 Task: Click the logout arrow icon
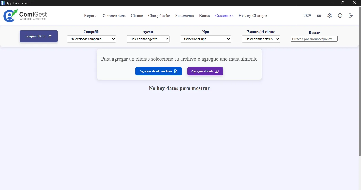point(351,16)
